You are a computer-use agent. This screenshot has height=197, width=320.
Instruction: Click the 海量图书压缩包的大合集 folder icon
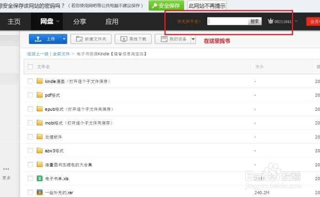pos(39,164)
